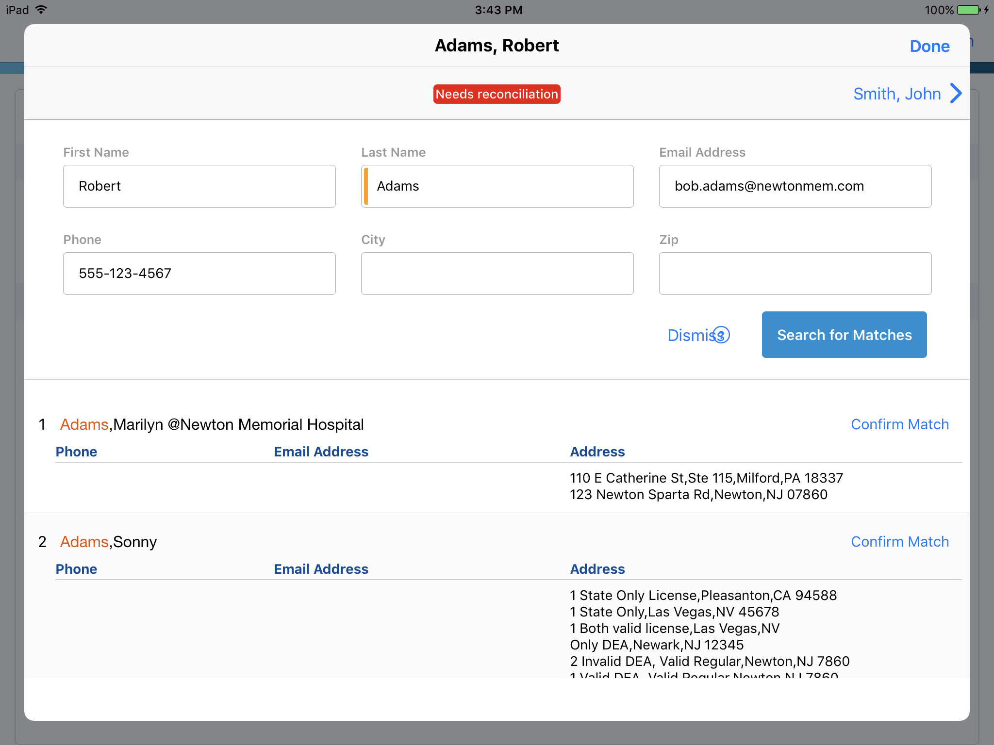Click the empty Zip input field
This screenshot has height=745, width=994.
click(795, 274)
